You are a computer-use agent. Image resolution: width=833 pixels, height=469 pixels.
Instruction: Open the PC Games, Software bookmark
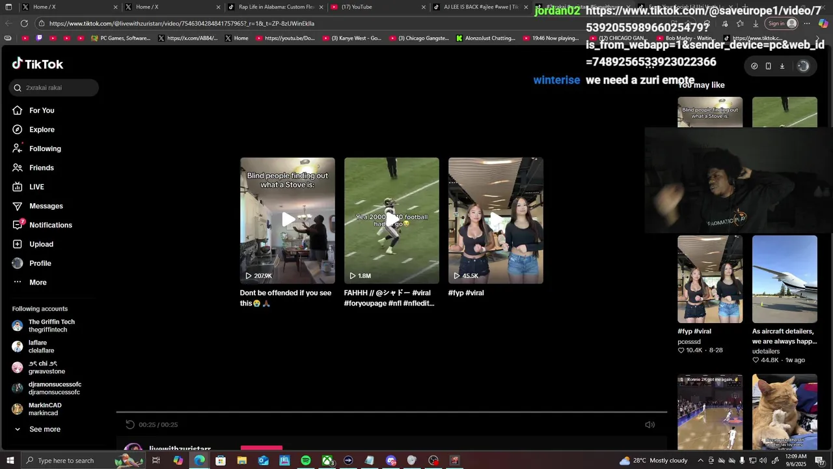coord(121,38)
